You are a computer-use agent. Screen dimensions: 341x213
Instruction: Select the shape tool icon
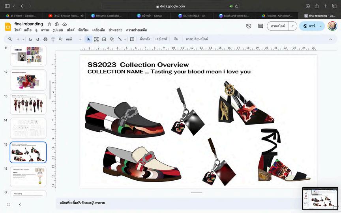pos(112,39)
